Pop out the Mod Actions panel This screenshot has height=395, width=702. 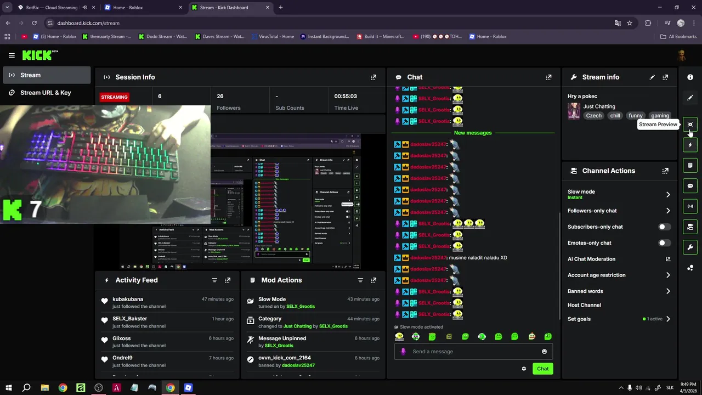point(373,280)
